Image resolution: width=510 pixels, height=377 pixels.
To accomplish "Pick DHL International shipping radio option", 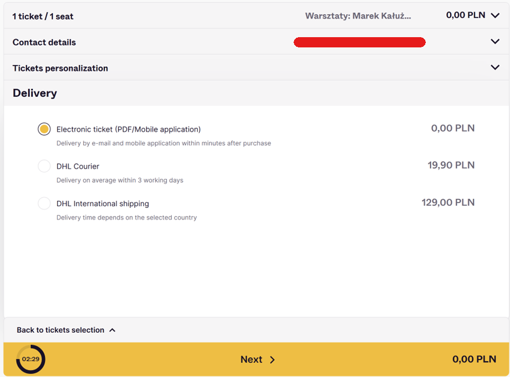I will coord(44,203).
